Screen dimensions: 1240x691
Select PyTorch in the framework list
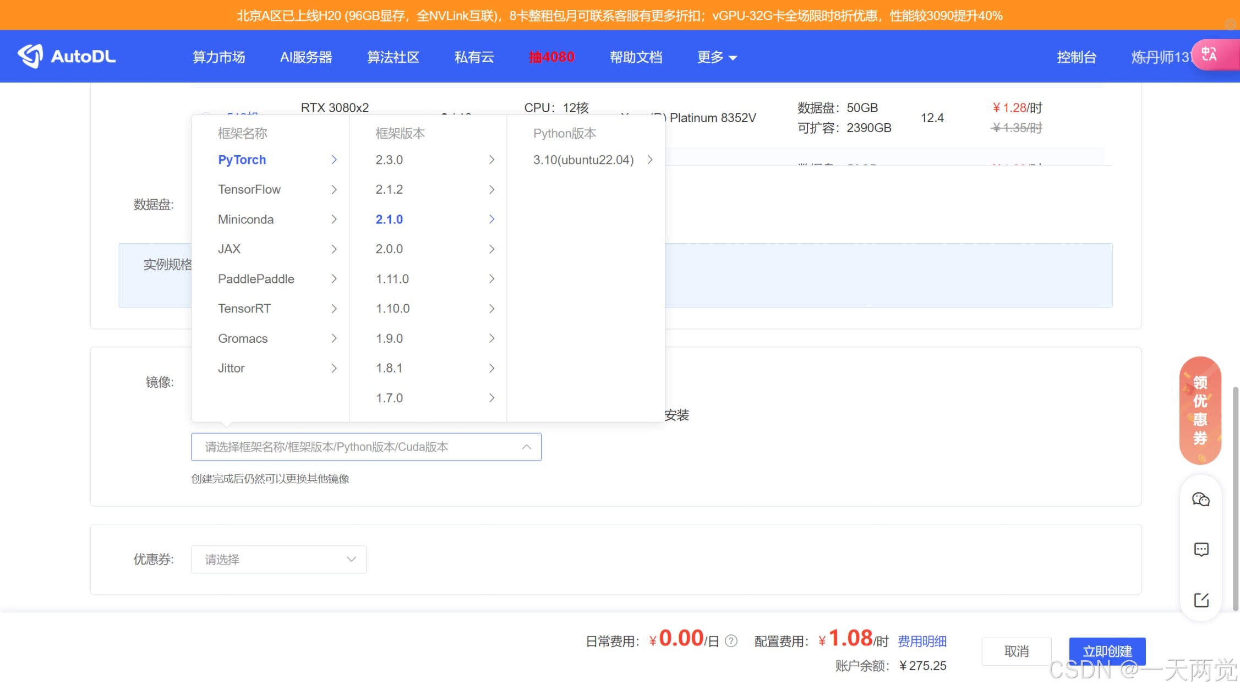click(x=242, y=160)
